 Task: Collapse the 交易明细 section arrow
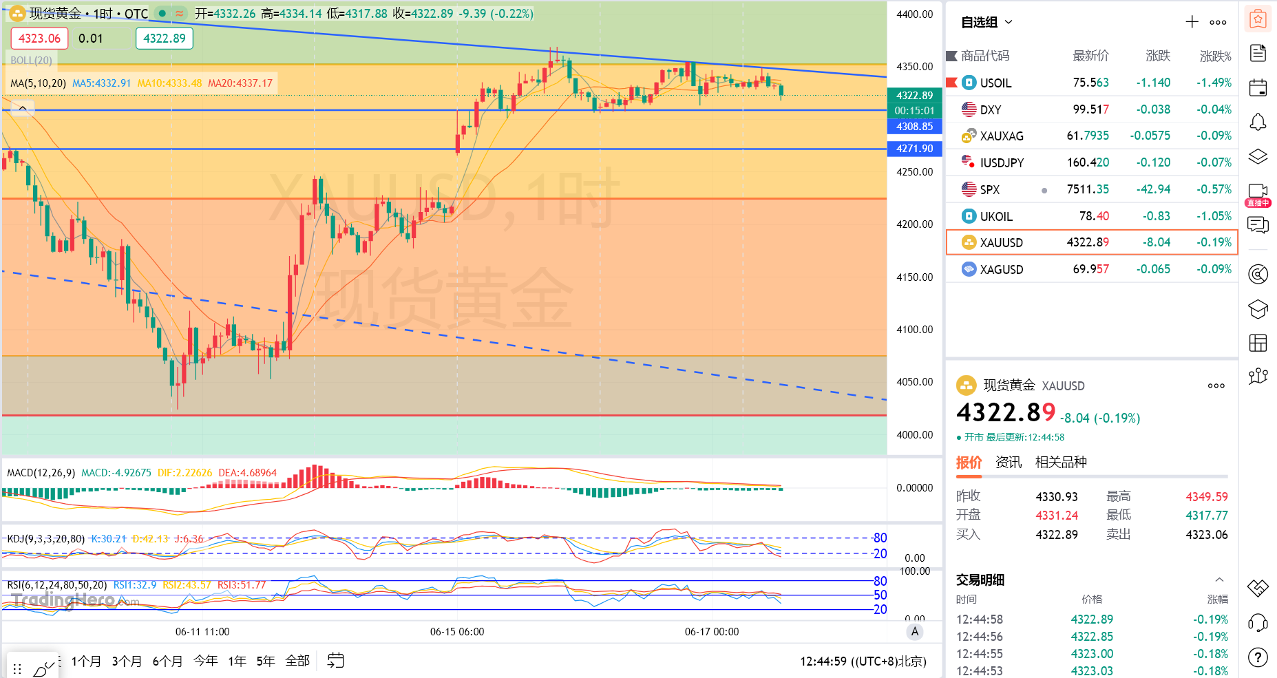[1218, 580]
